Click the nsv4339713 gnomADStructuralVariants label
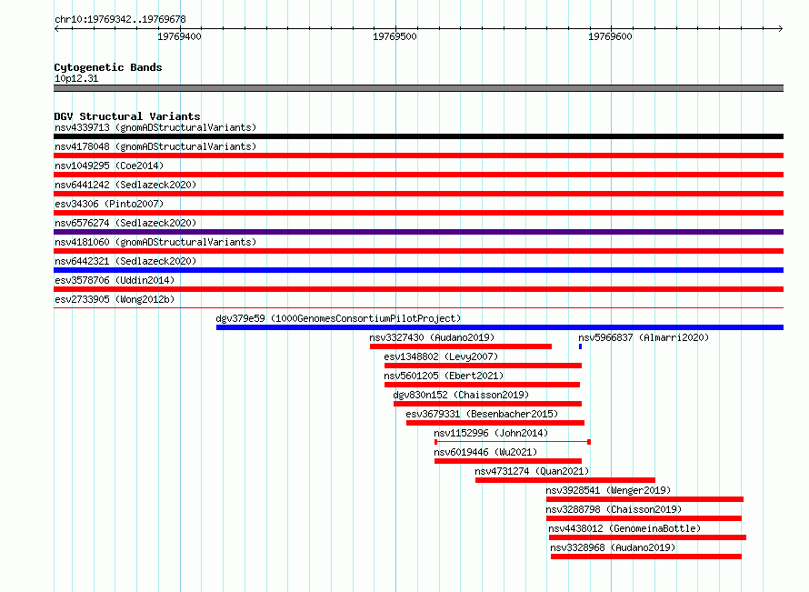 pos(155,127)
